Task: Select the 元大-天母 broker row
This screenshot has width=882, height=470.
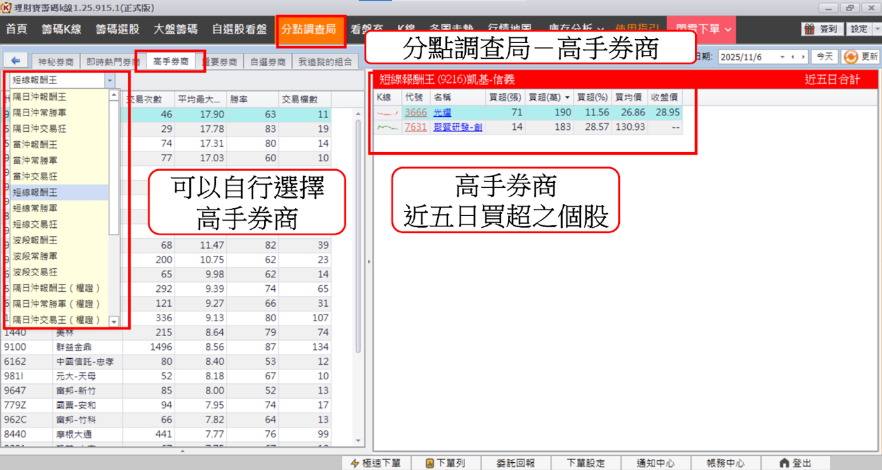Action: pos(166,376)
